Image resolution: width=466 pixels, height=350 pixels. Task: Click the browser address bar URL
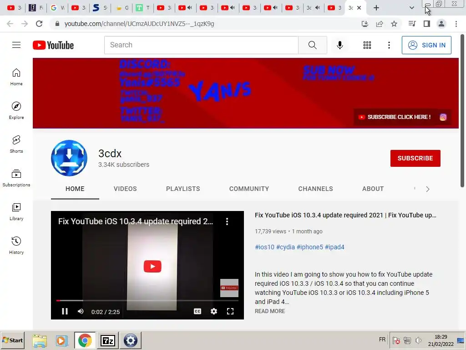coord(139,24)
